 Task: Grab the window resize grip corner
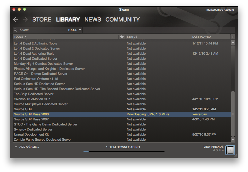point(236,156)
